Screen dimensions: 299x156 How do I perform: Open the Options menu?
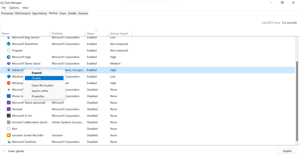coord(14,8)
